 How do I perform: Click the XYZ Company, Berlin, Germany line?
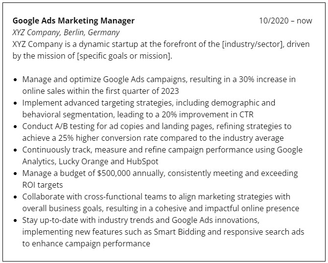[66, 32]
